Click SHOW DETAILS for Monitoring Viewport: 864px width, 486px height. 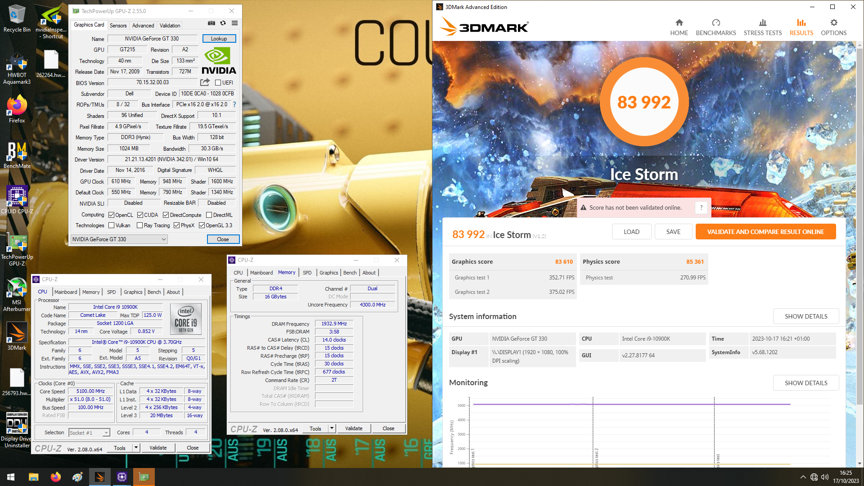806,383
